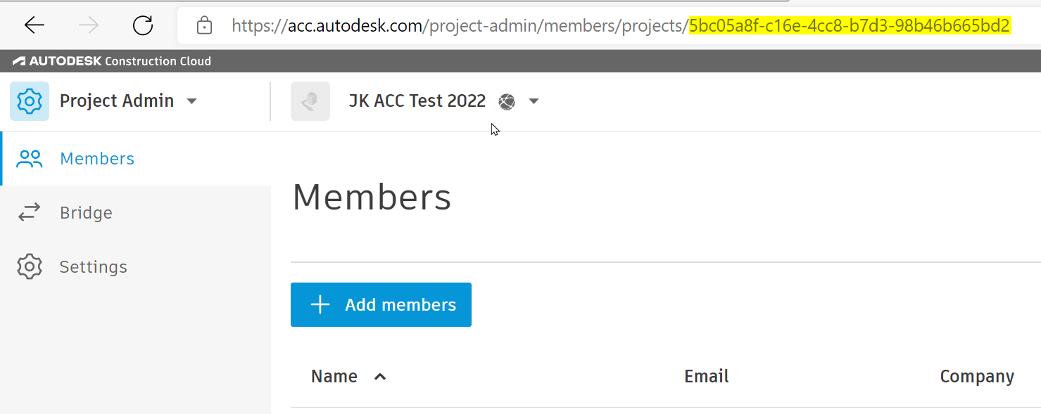Click the browser forward arrow

tap(89, 26)
